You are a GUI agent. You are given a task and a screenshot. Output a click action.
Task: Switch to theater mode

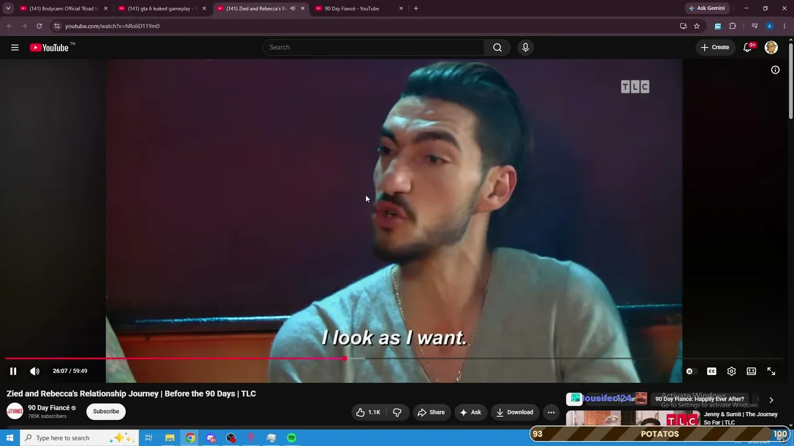751,371
